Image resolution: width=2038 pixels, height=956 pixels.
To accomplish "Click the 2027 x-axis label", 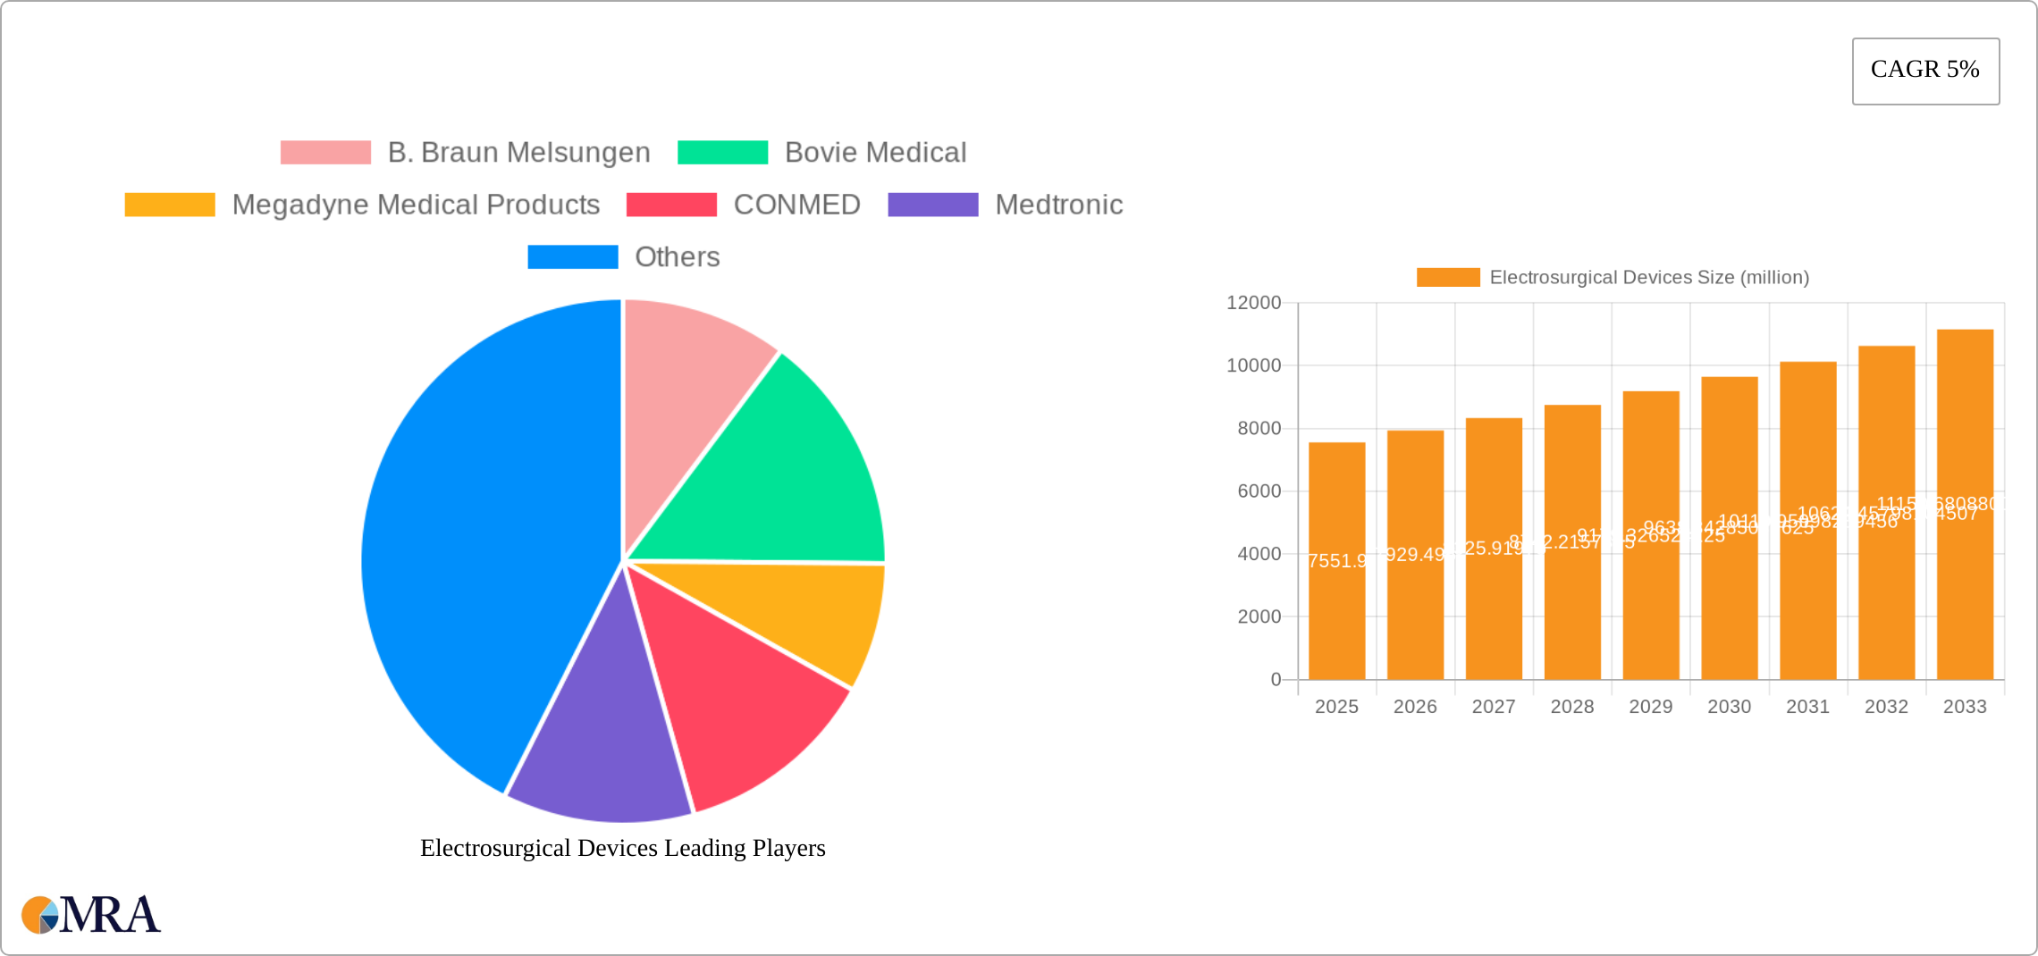I will 1494,707.
